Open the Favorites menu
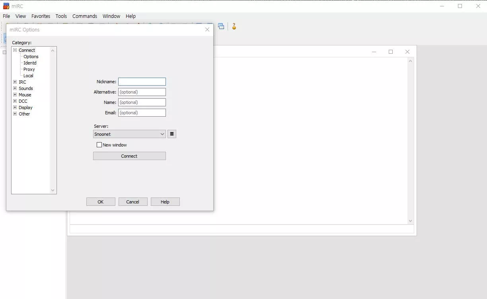 [x=41, y=16]
